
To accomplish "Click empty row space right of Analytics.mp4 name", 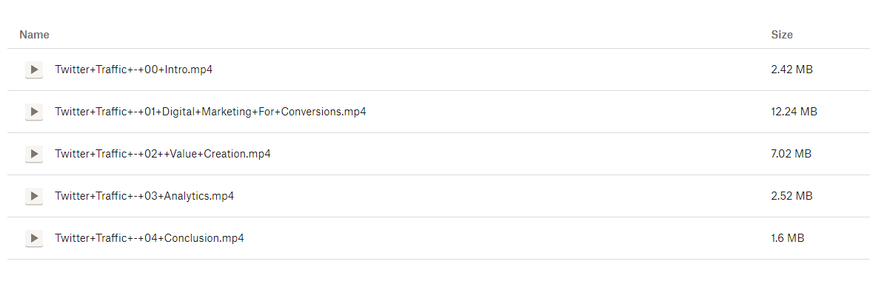I will coord(481,196).
